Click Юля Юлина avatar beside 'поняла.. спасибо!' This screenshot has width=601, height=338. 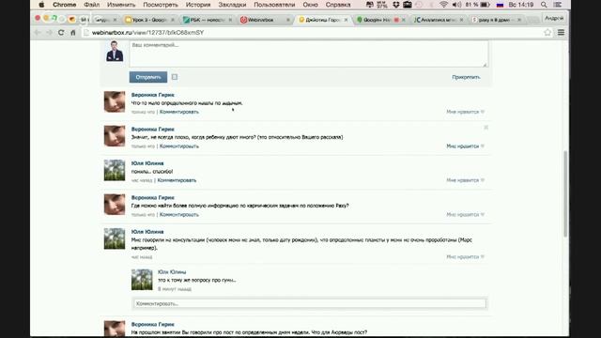pyautogui.click(x=115, y=170)
